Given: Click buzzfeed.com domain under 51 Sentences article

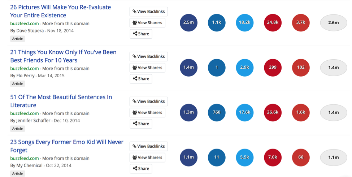Looking at the screenshot, I should coord(24,113).
